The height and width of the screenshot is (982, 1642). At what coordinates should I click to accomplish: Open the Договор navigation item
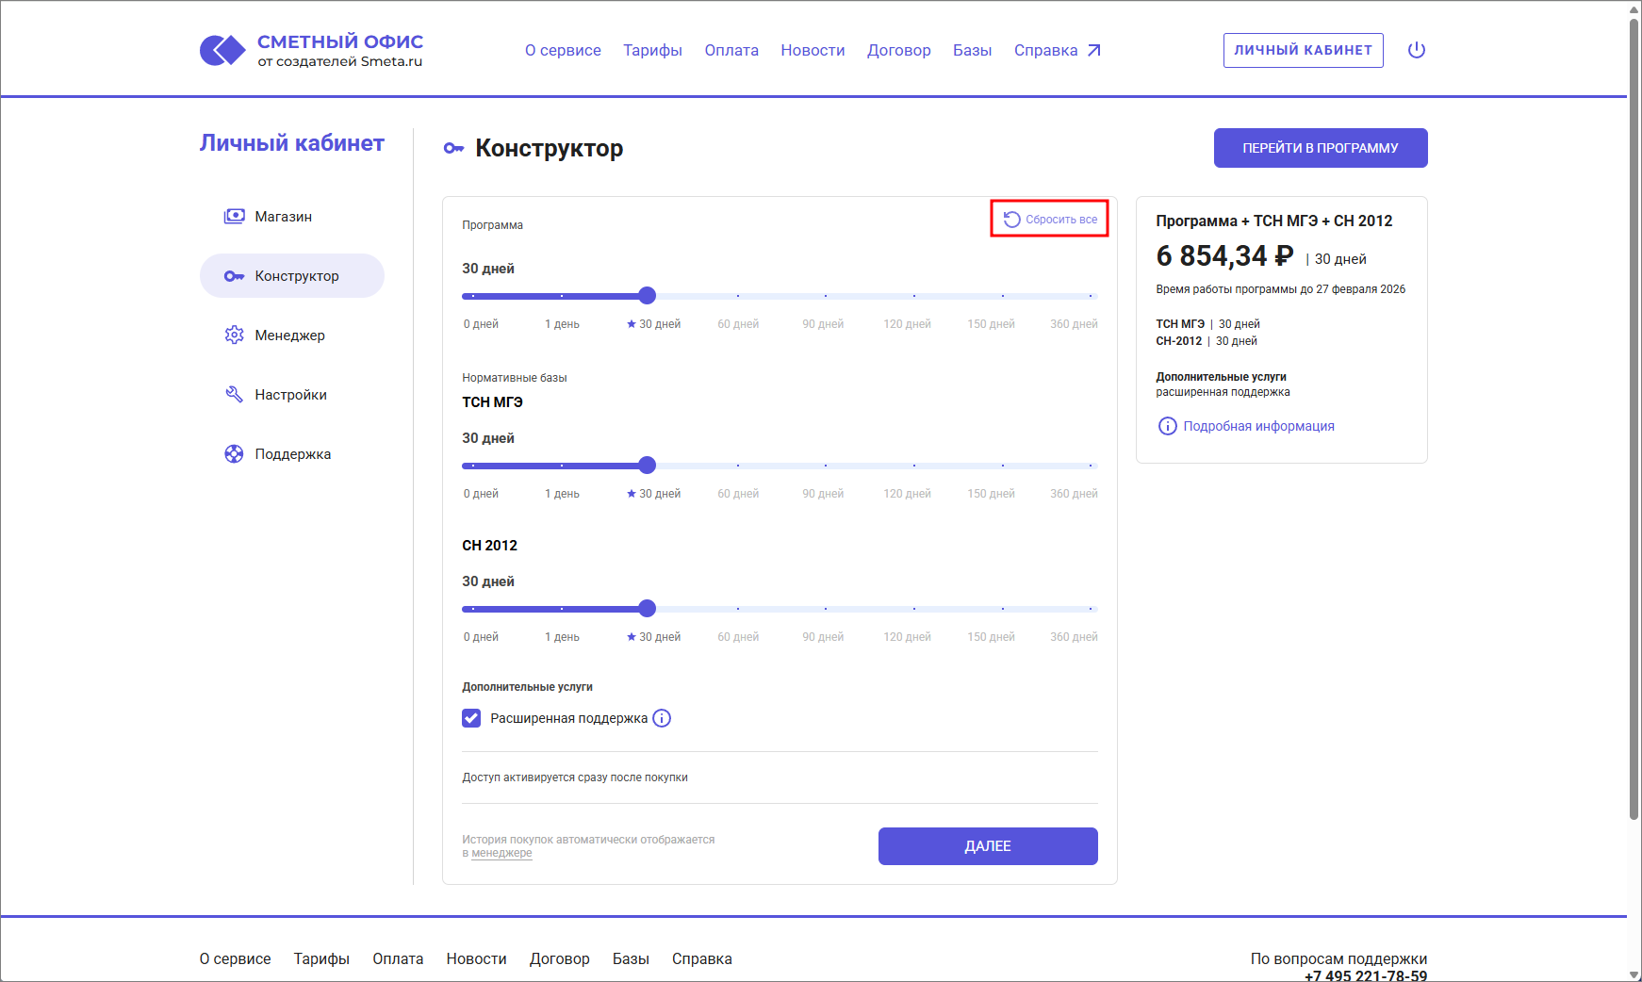point(898,50)
